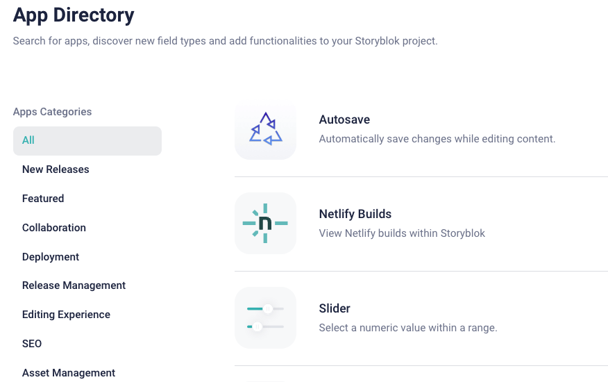Click the Autosave description text
608x382 pixels.
437,139
